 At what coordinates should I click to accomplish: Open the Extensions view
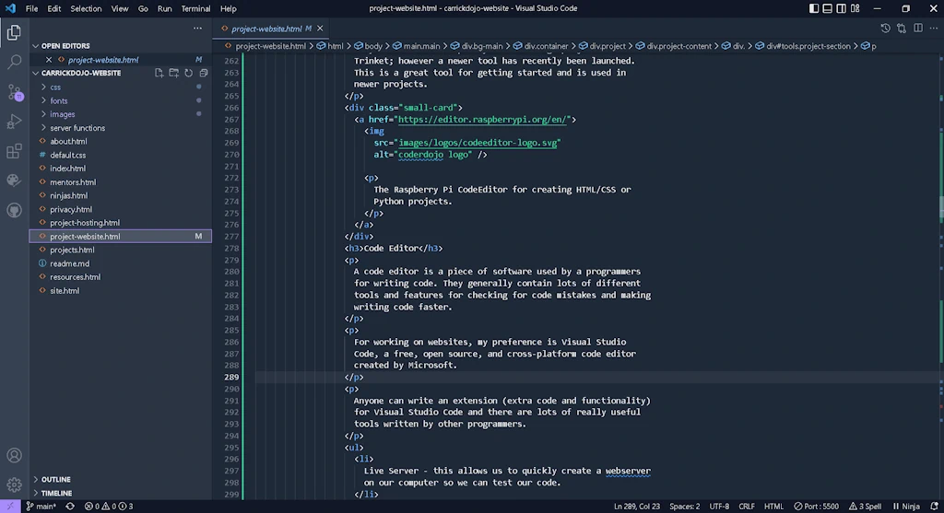coord(14,151)
